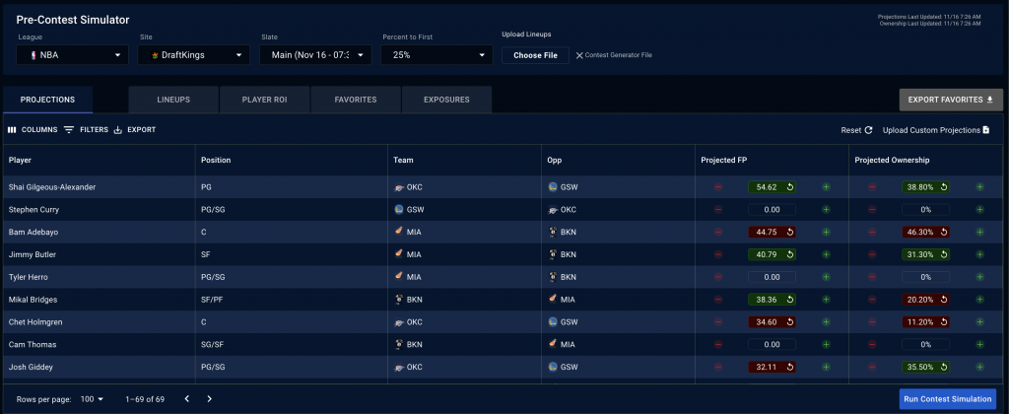Reset Shai Gilgeous-Alexander 54.62 projection

[790, 187]
